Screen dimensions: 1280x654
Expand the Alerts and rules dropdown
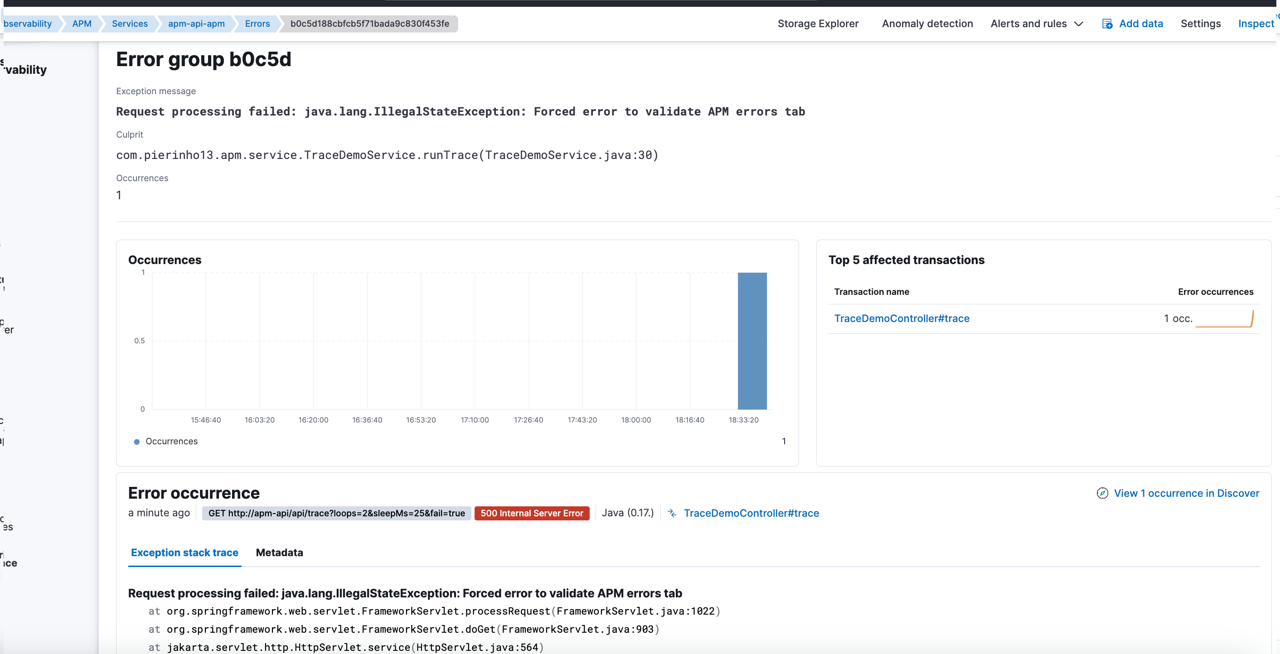coord(1037,24)
